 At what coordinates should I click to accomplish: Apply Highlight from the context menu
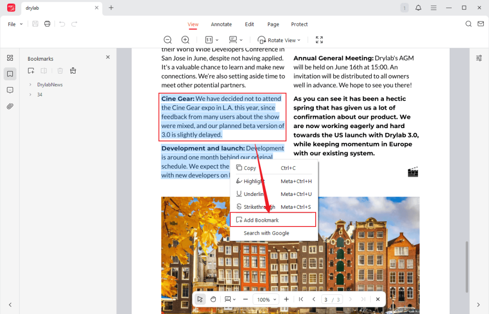click(x=254, y=181)
